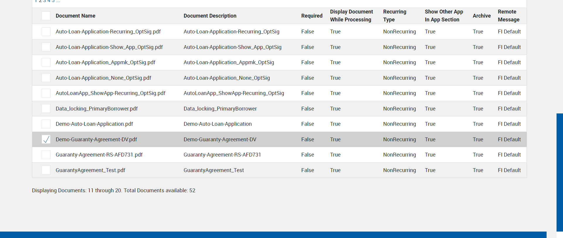Open more pages via the ellipsis link

tap(58, 1)
